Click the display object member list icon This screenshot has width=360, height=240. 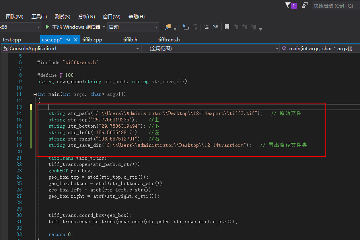186,27
